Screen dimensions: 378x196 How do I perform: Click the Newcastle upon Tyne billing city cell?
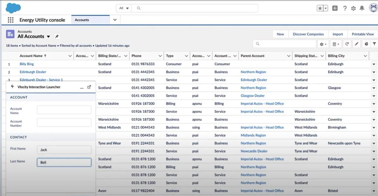click(x=344, y=143)
